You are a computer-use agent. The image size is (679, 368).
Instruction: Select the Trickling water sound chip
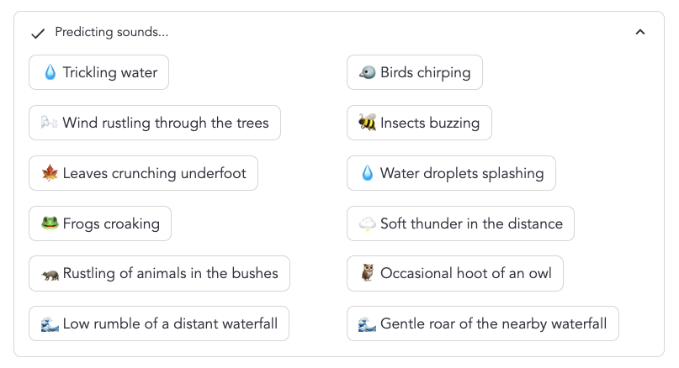99,72
